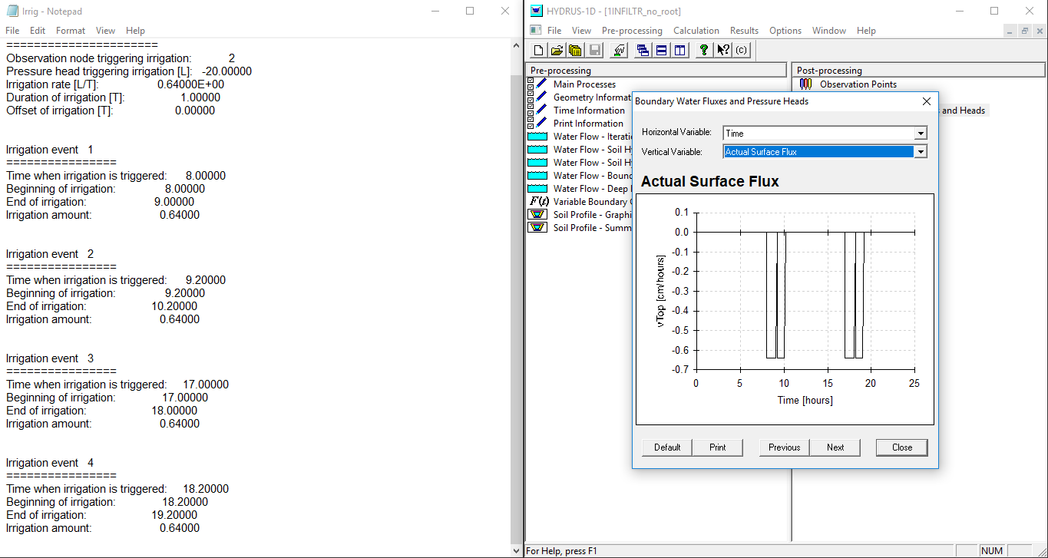This screenshot has width=1048, height=558.
Task: Click the green question mark Help icon
Action: coord(703,50)
